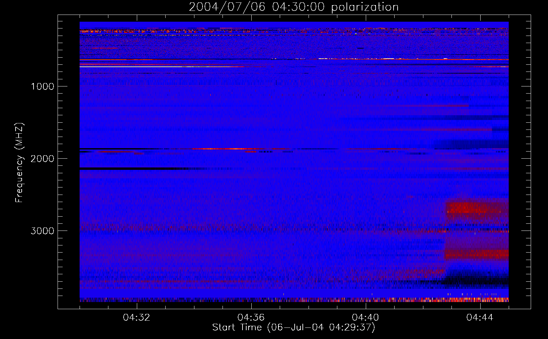Click the 'Start Time (06-Jul-04 04:29:37)' label
The height and width of the screenshot is (339, 548).
pyautogui.click(x=294, y=327)
